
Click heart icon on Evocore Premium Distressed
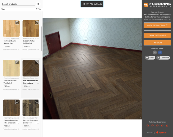37,102
